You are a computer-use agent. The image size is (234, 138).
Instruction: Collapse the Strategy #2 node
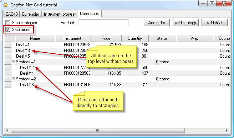[x=14, y=79]
